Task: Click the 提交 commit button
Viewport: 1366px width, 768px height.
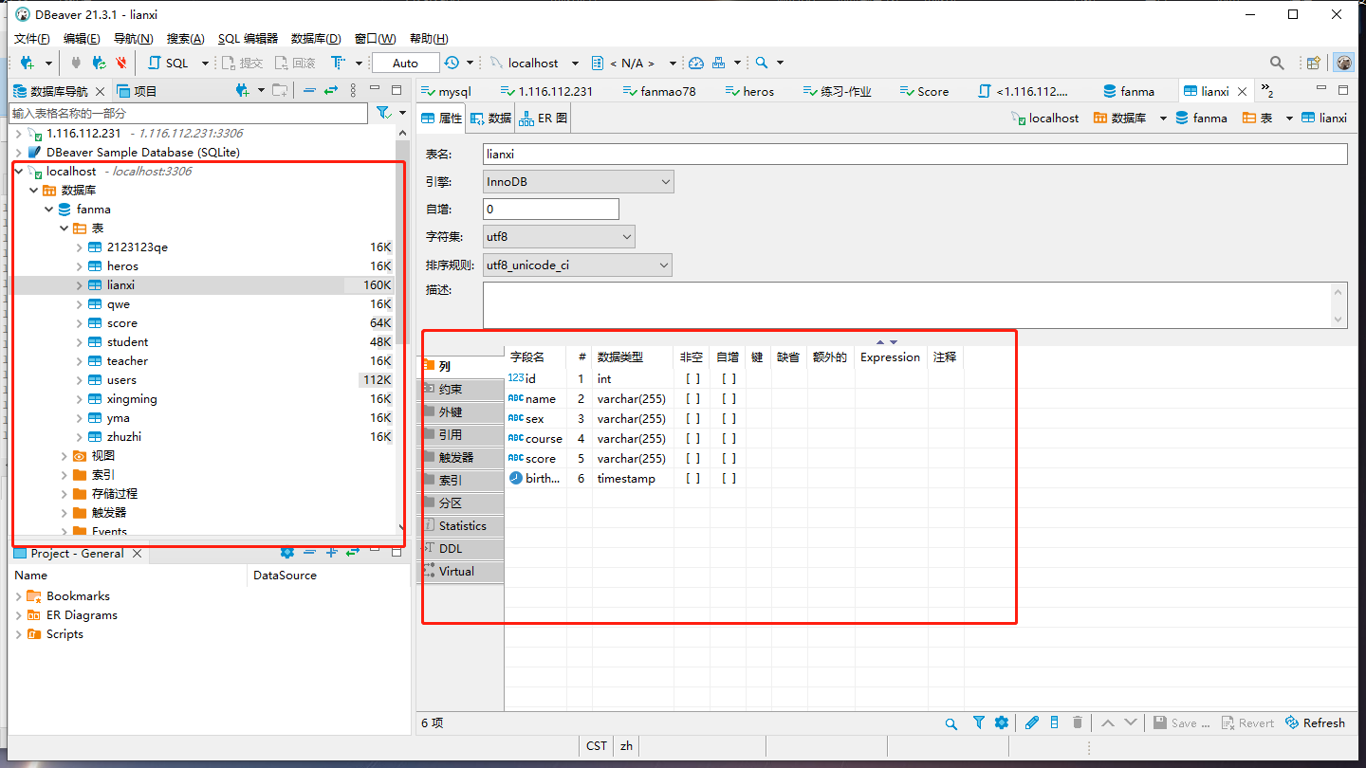Action: coord(242,63)
